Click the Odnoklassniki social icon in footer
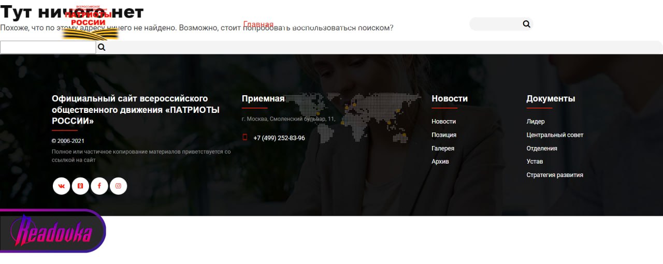 tap(80, 186)
